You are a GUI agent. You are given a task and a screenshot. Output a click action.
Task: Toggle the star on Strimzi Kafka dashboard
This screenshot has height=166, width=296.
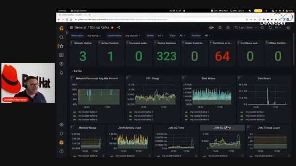tap(112, 28)
